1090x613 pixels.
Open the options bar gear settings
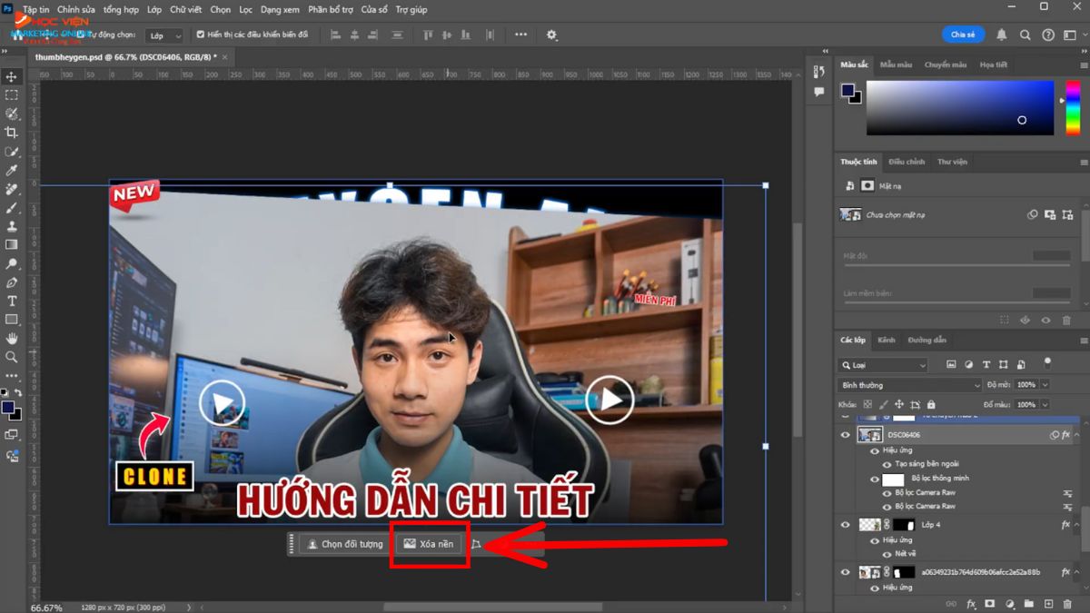(x=551, y=35)
